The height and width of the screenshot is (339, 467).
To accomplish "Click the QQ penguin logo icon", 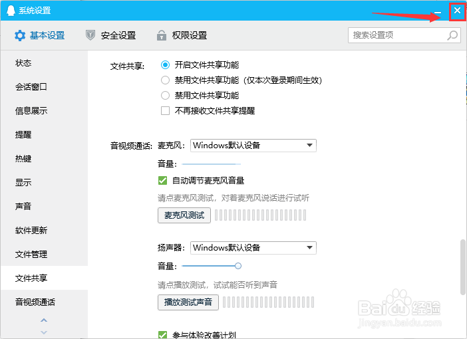I will [11, 11].
